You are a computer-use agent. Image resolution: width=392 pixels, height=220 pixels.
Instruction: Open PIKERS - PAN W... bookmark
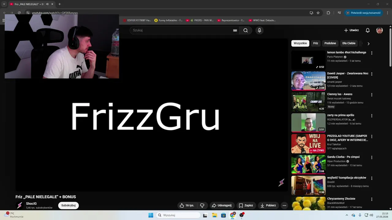coord(200,20)
